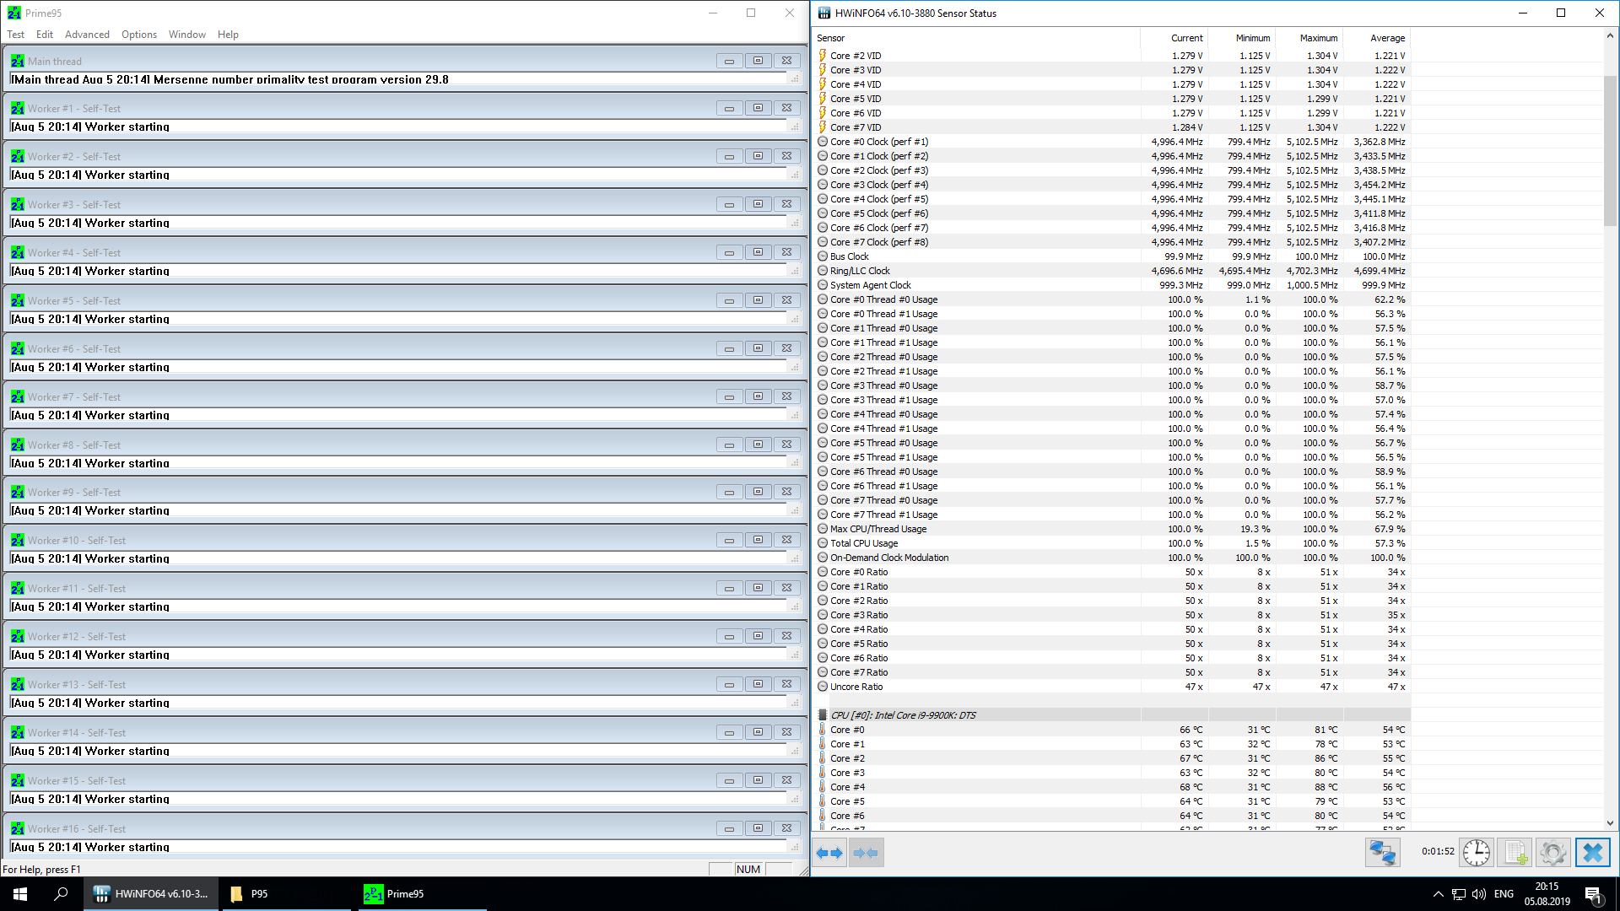
Task: Click the HWiNFO expand columns arrows button
Action: [x=829, y=853]
